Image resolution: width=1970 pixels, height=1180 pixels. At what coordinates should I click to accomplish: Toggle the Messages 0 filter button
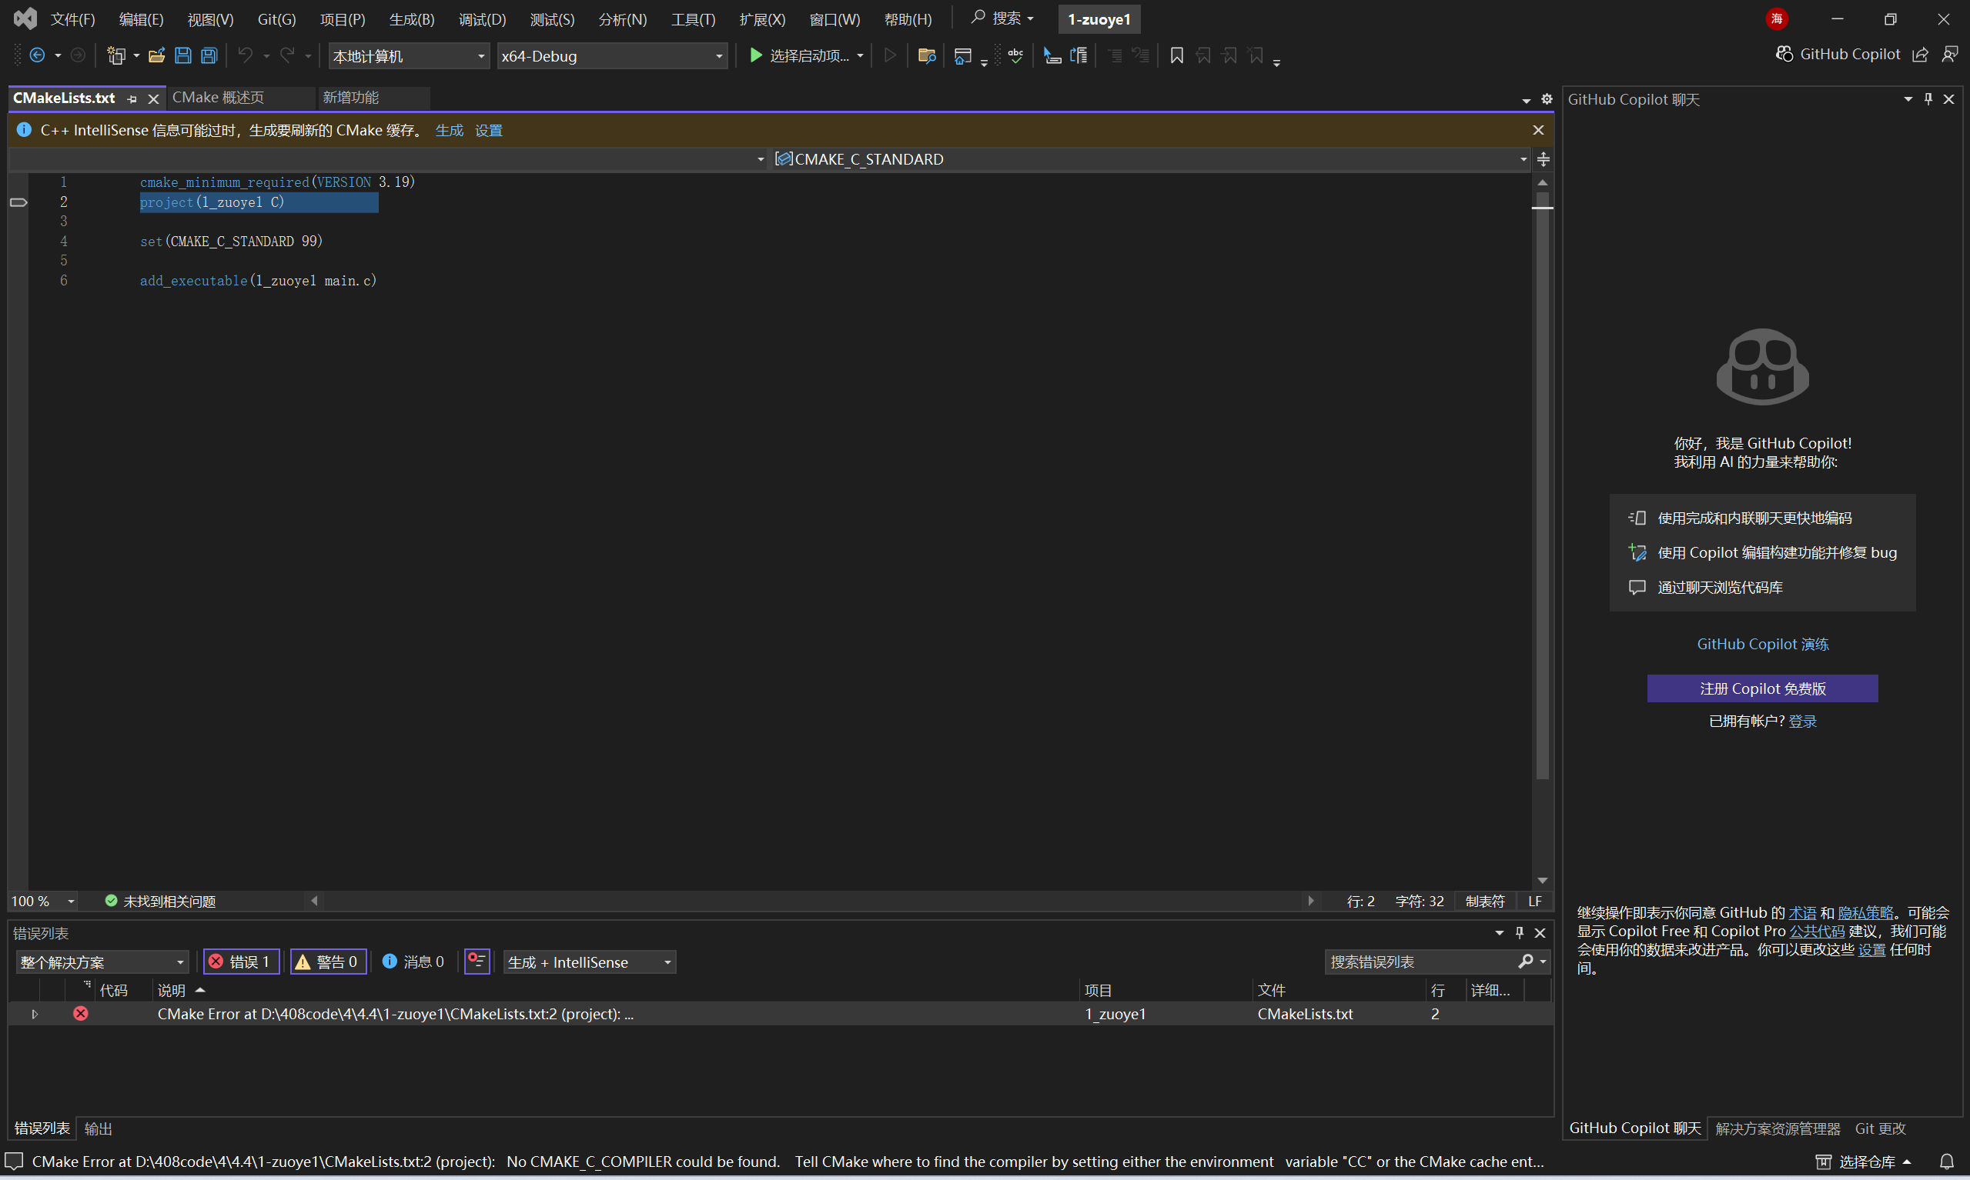click(413, 962)
